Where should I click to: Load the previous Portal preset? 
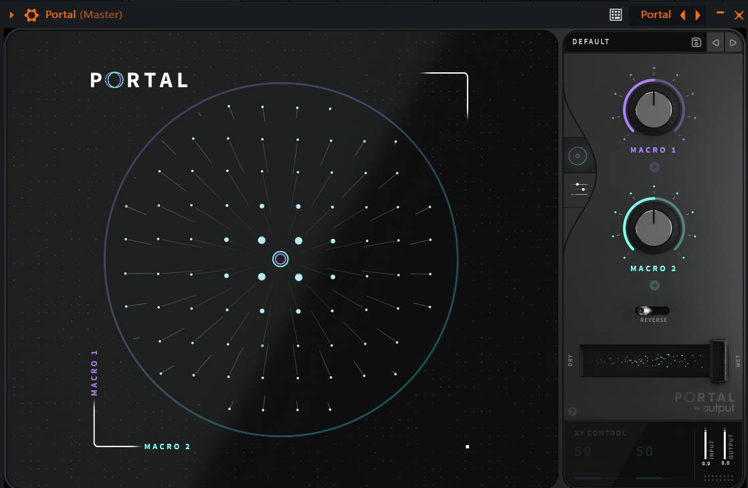click(715, 42)
